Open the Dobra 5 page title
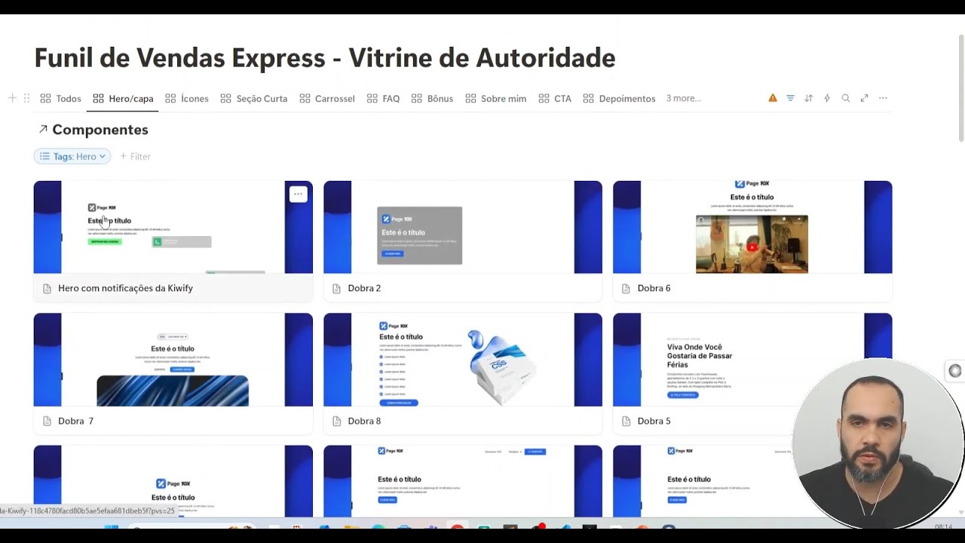The image size is (965, 543). pyautogui.click(x=654, y=421)
